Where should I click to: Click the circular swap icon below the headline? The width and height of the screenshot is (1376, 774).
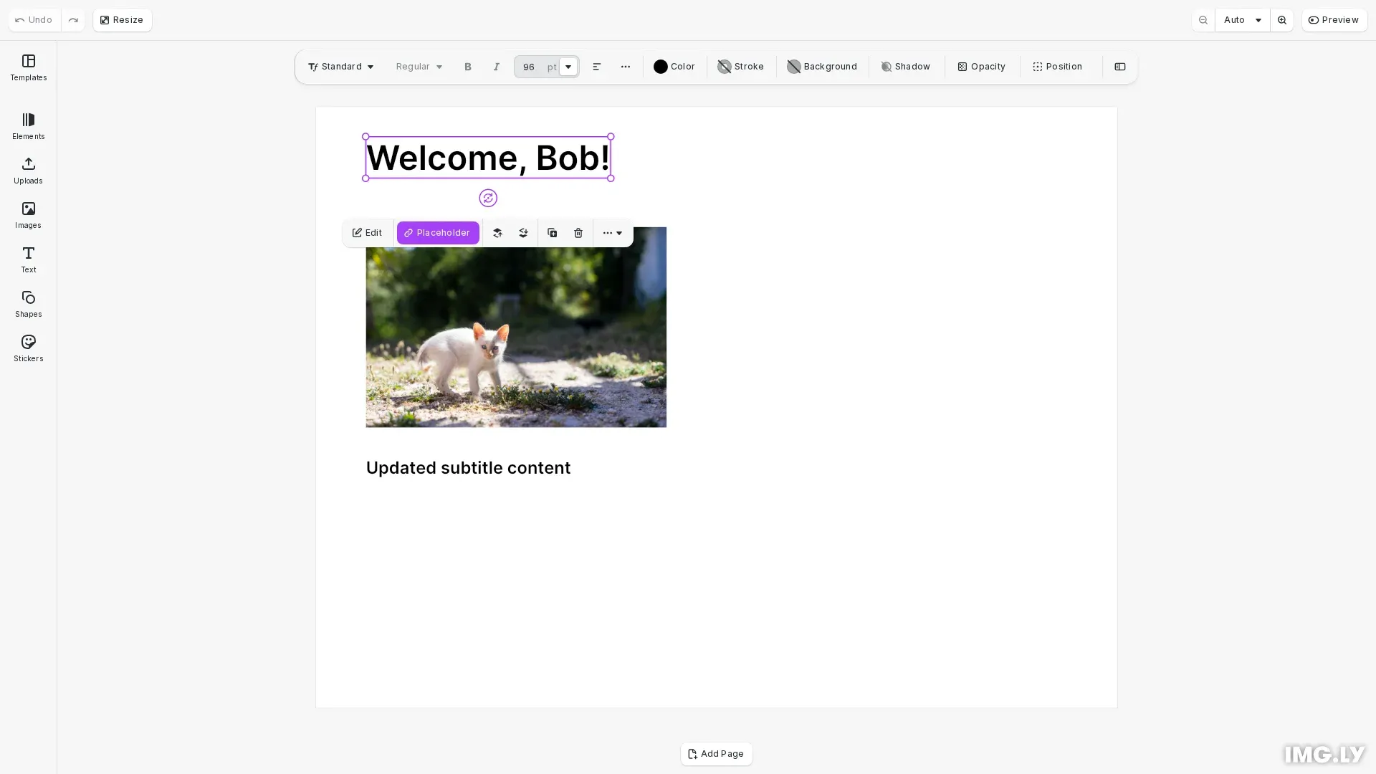click(487, 198)
